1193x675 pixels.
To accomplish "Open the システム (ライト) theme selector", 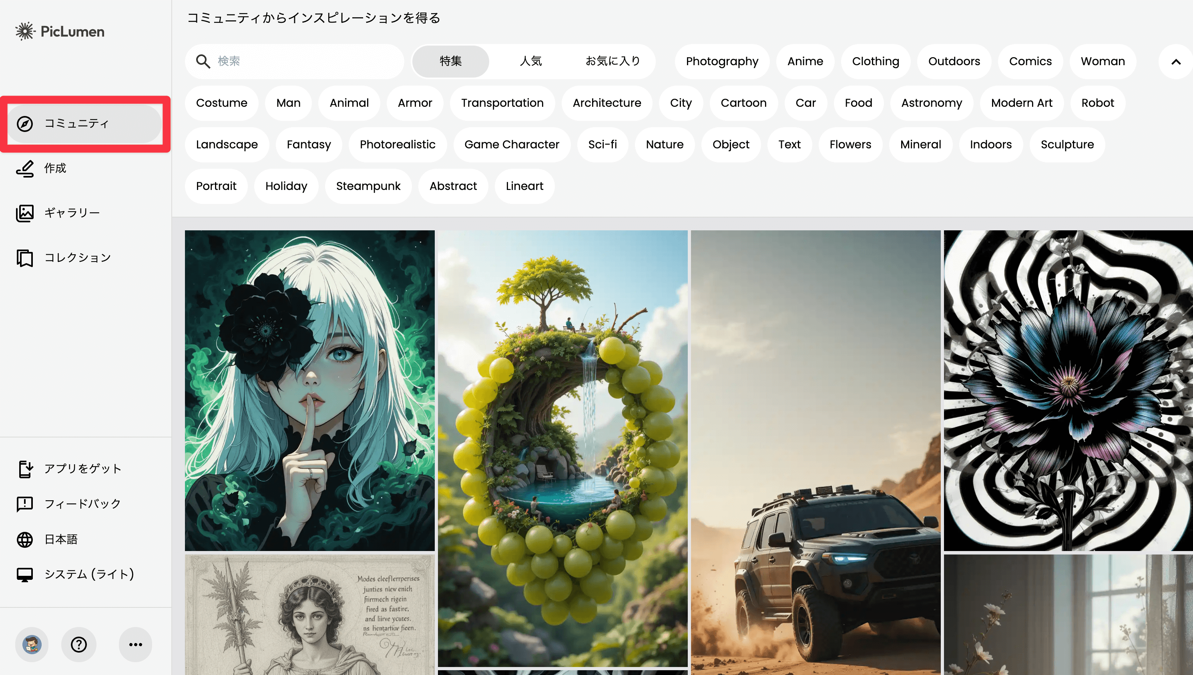I will click(x=88, y=574).
